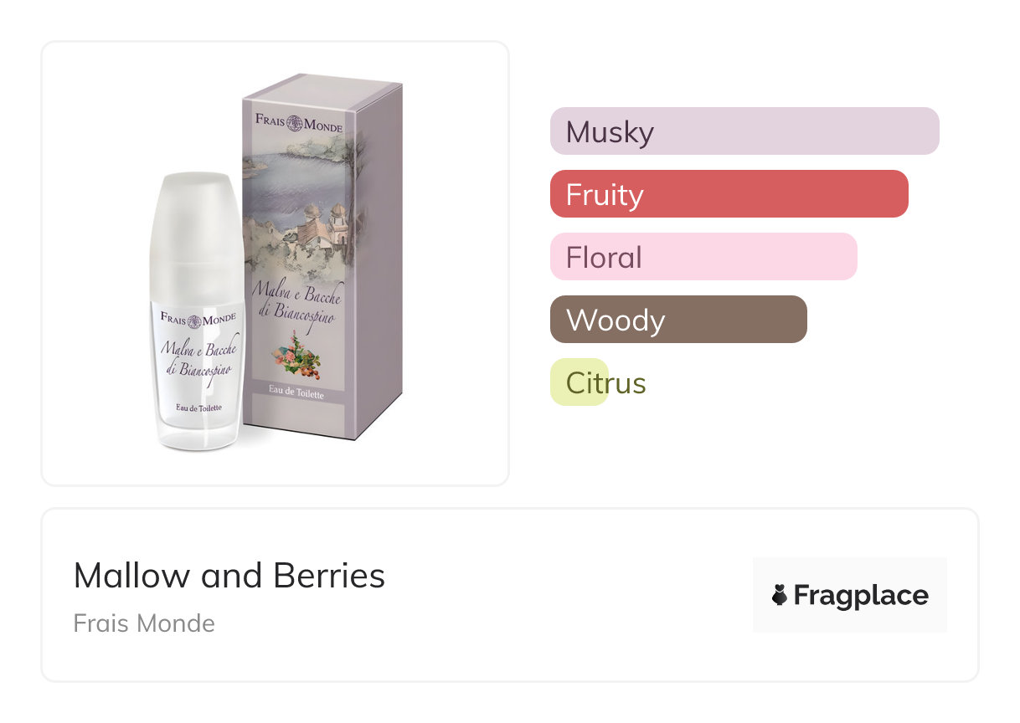Click the Eau de Toilette label on the bottle
This screenshot has width=1020, height=723.
[198, 408]
